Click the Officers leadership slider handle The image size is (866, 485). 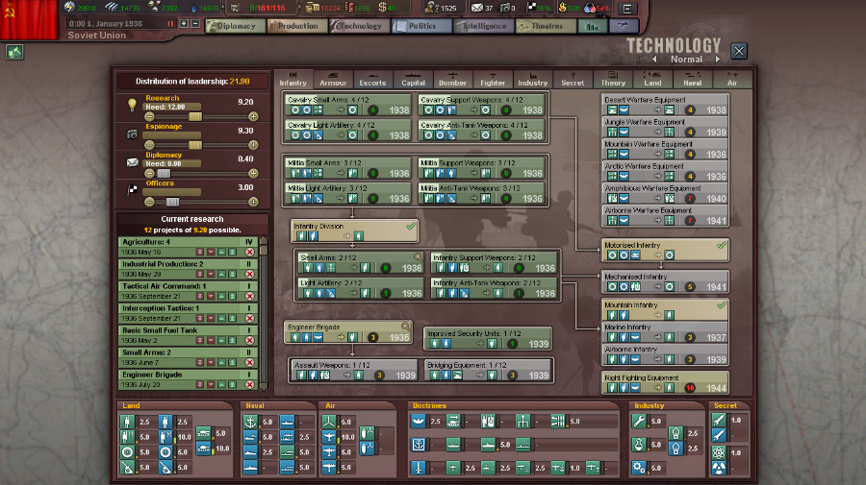[x=172, y=202]
